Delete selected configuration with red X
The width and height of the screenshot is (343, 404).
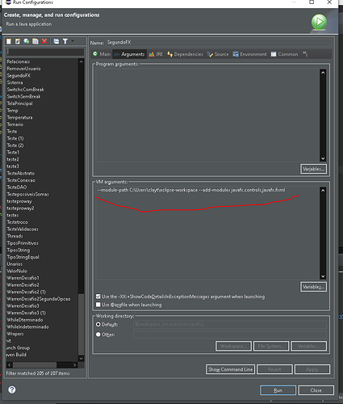(x=44, y=41)
